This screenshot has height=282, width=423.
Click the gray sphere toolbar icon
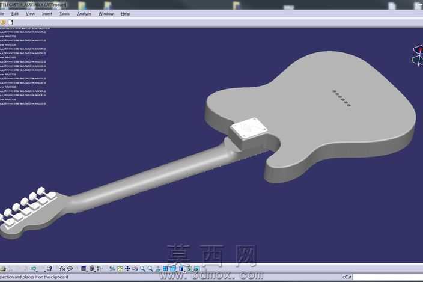pyautogui.click(x=92, y=269)
